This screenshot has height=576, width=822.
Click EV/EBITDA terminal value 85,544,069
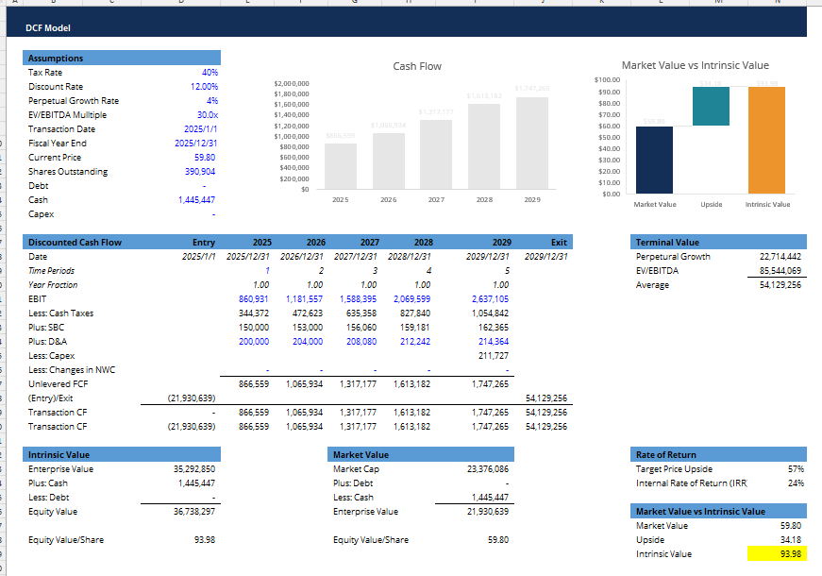[x=780, y=271]
